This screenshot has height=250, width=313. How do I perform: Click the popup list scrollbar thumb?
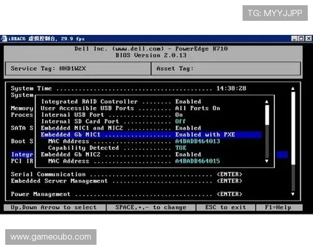(268, 116)
